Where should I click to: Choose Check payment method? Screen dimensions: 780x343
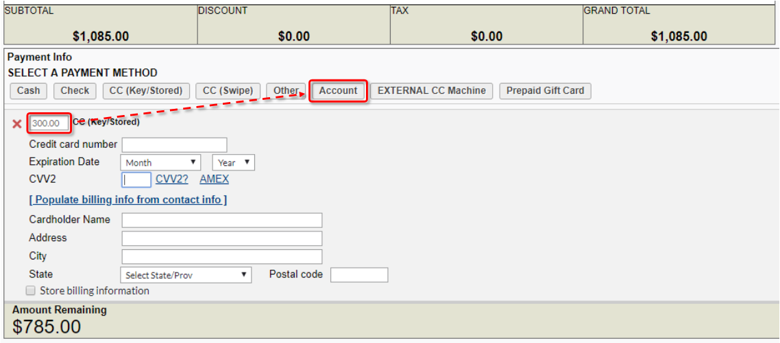tap(75, 91)
